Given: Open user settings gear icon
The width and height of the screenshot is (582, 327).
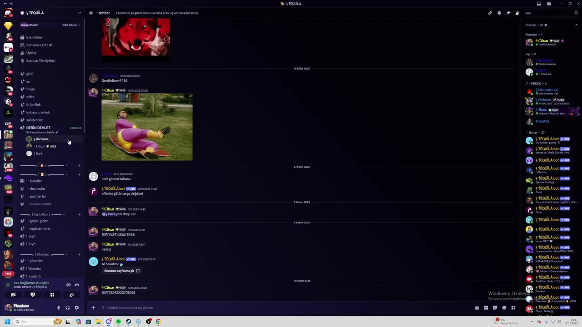Looking at the screenshot, I should (x=77, y=307).
